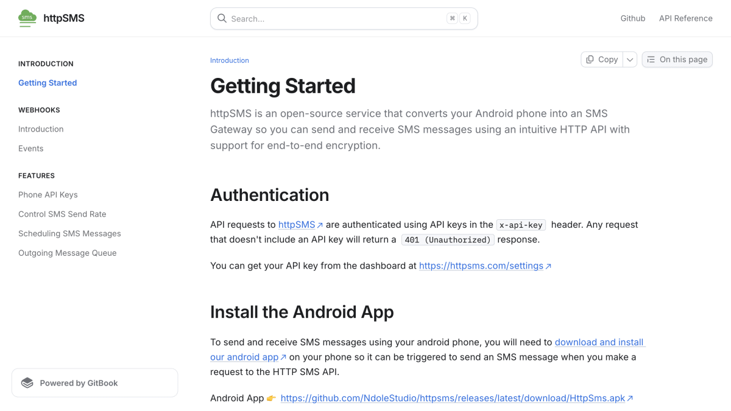Open Control SMS Send Rate page
Viewport: 731px width, 411px height.
tap(62, 214)
